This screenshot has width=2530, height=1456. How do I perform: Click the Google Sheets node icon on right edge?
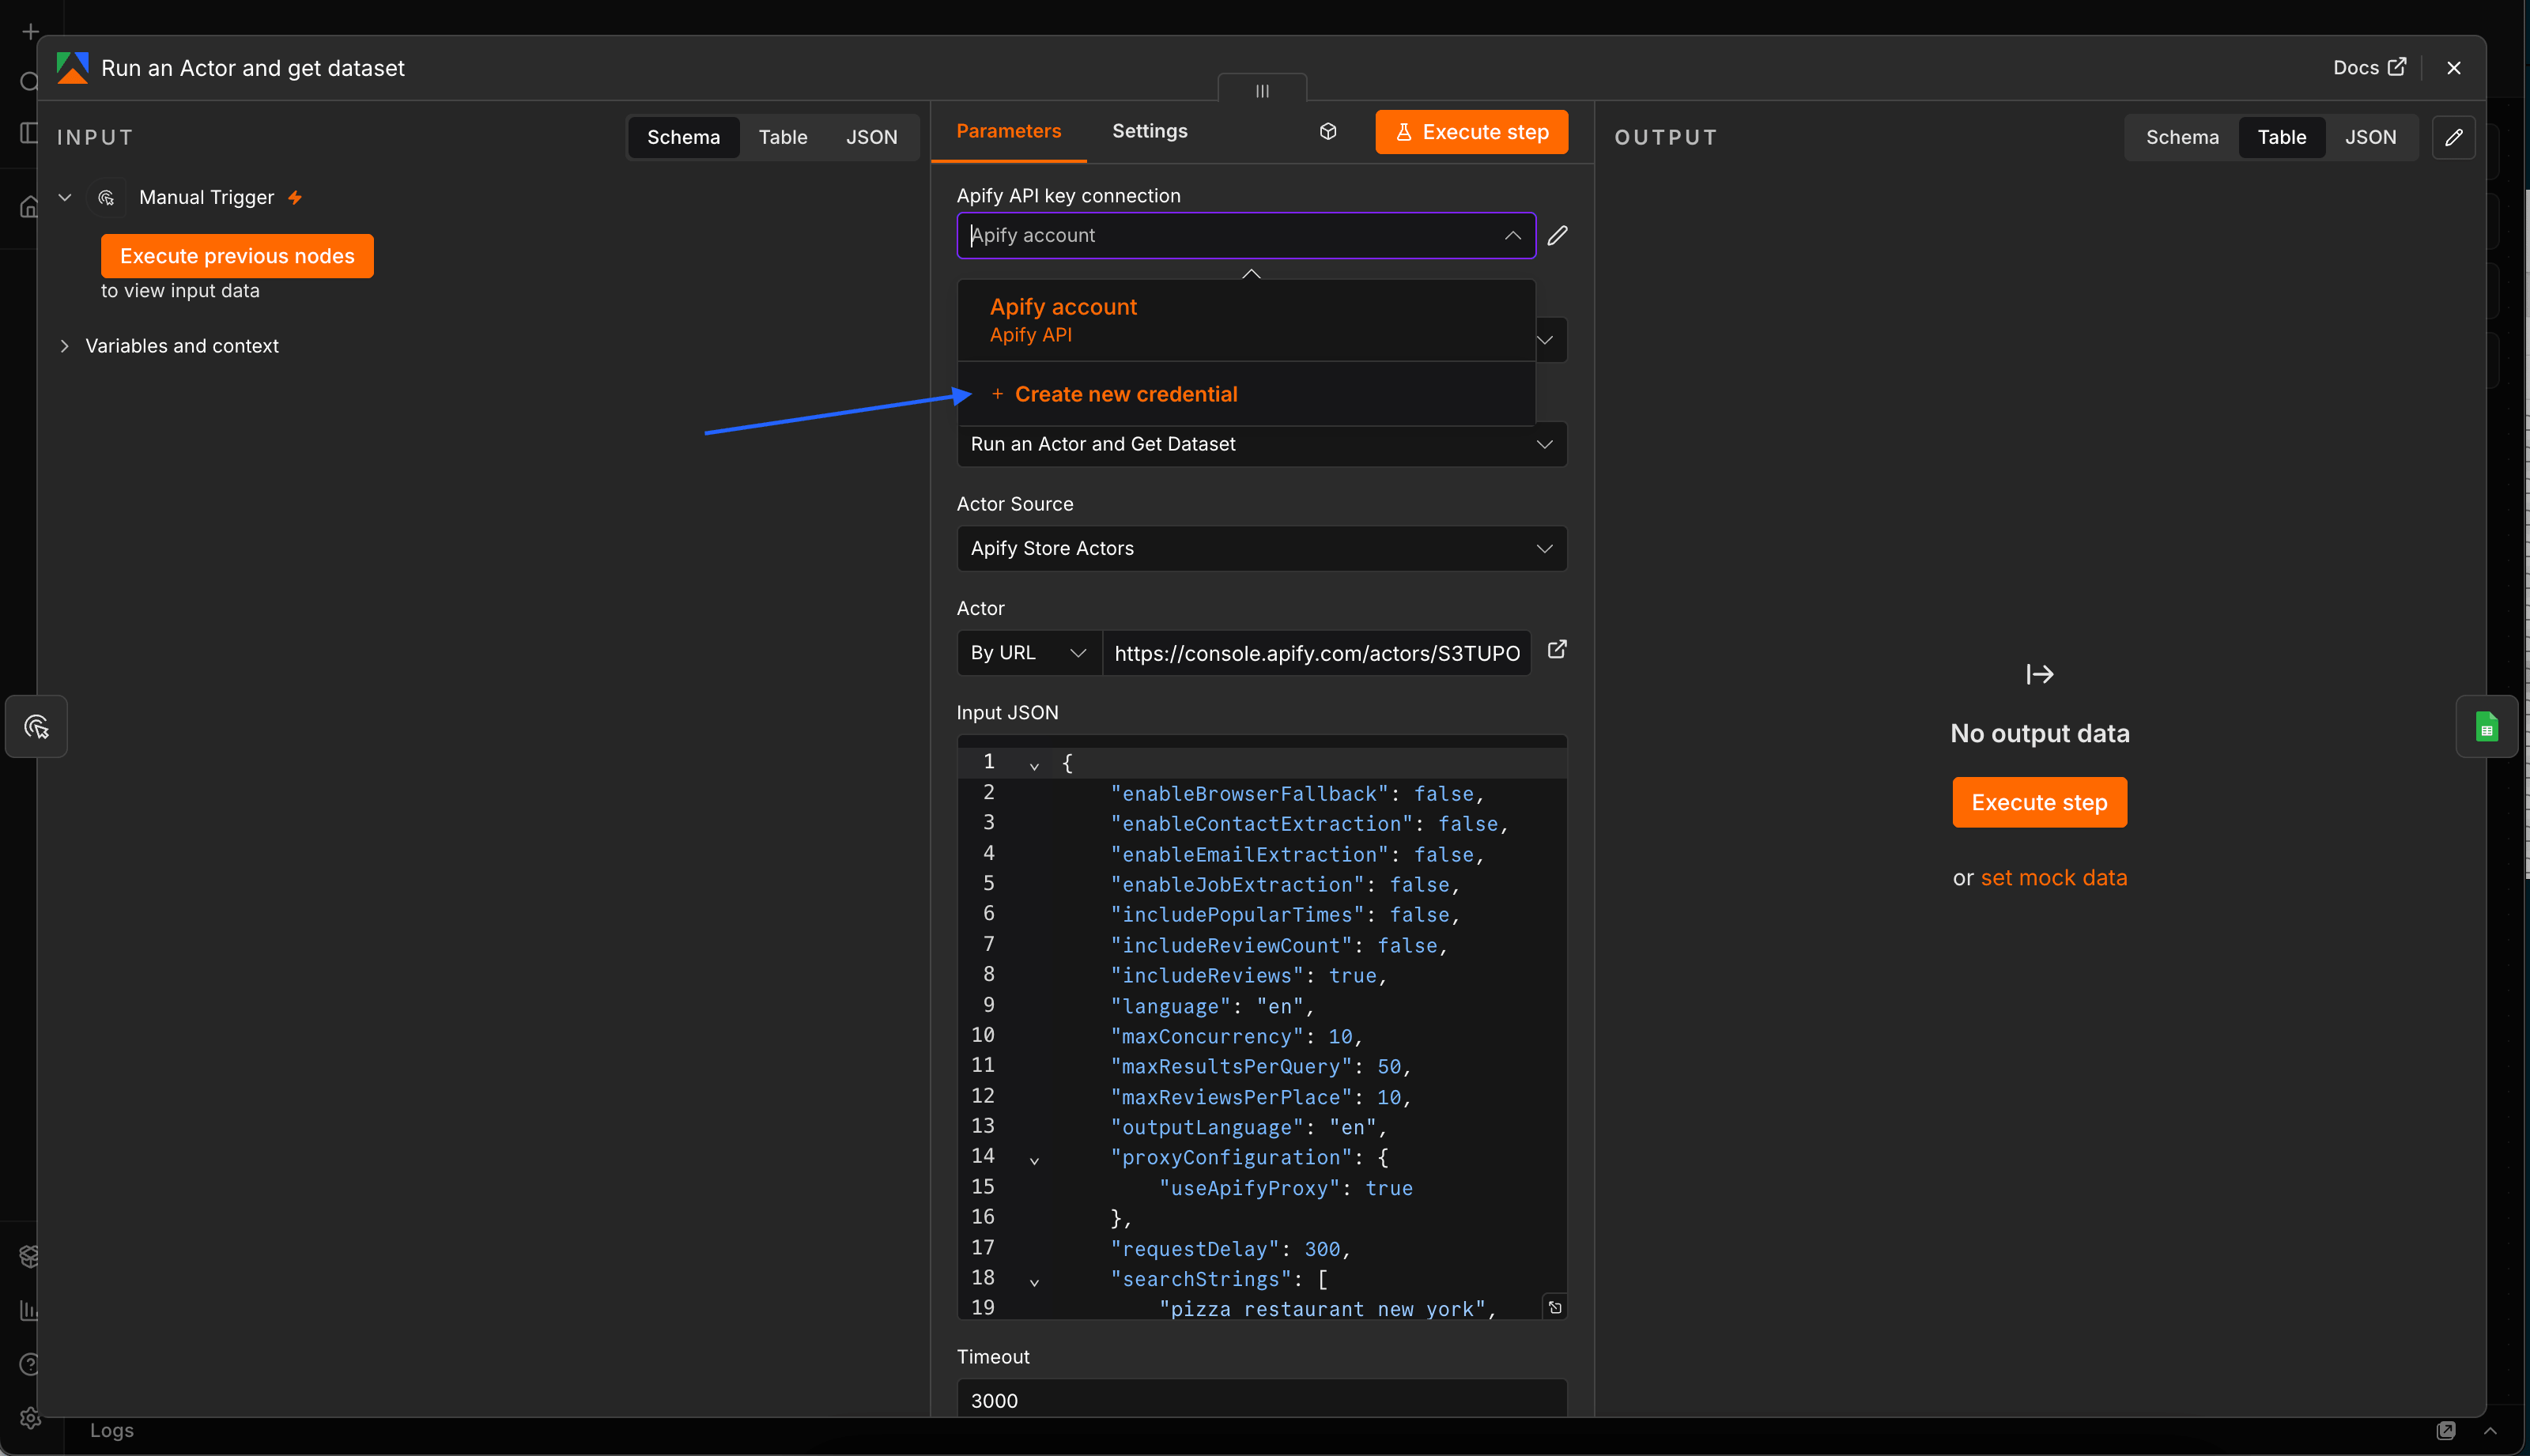2486,726
